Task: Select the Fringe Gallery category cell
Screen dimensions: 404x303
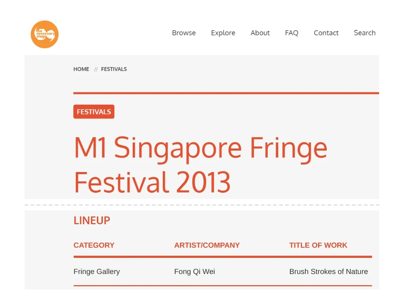Action: tap(97, 271)
